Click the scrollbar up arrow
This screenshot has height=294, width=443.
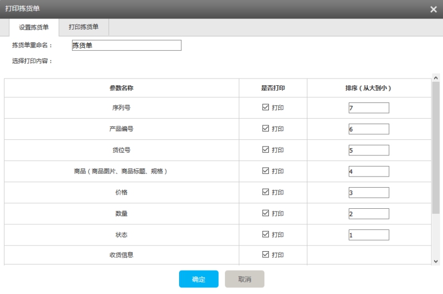pyautogui.click(x=436, y=78)
